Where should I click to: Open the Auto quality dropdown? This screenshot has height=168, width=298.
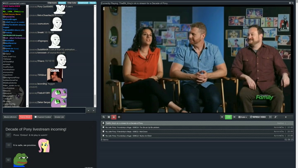[x=243, y=117]
